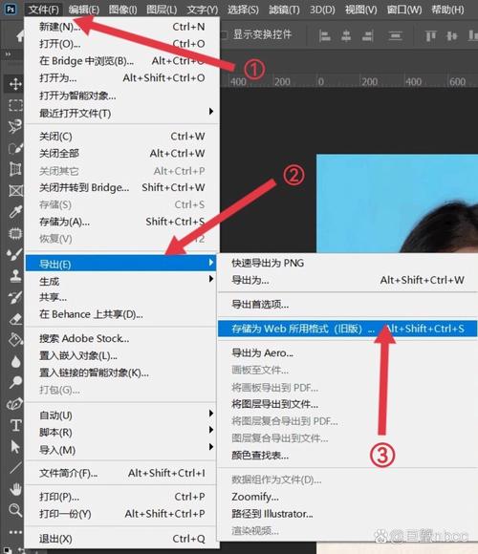Select the Path Selection arrow tool

point(15,447)
